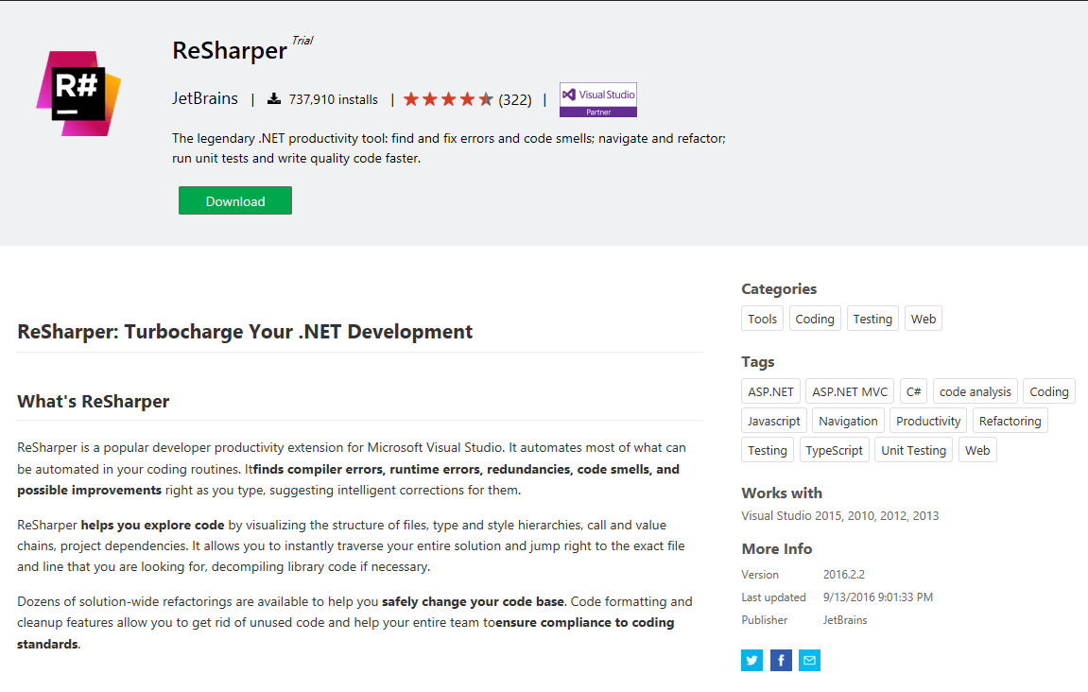Click the ReSharper title heading
Screen dimensions: 1088x692
(230, 51)
